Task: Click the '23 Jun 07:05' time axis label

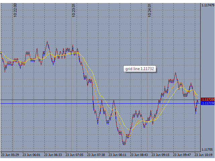Action: click(x=75, y=155)
